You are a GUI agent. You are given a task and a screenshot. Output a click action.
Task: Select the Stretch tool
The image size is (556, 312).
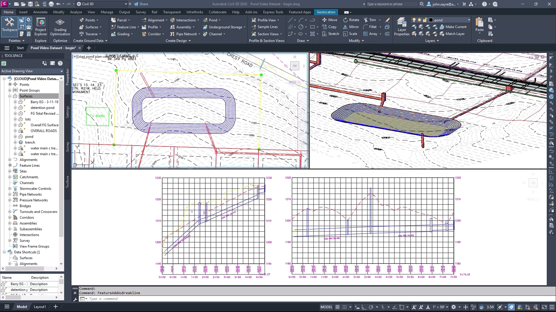[330, 34]
